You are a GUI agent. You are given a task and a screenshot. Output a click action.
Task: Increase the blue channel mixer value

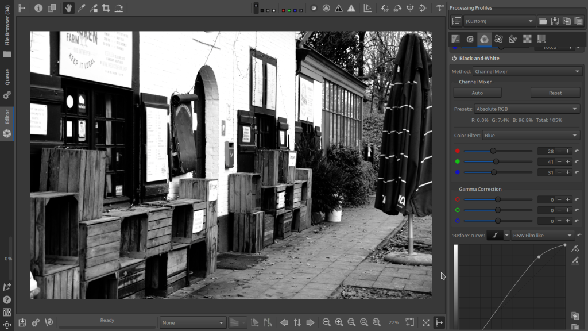[568, 172]
